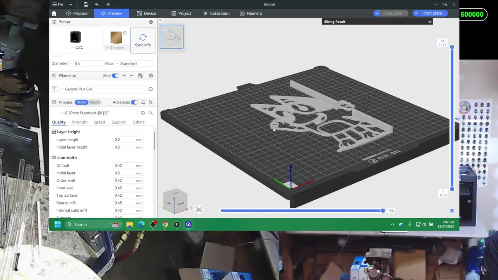Open the nozzle Diameter dropdown

(x=85, y=63)
